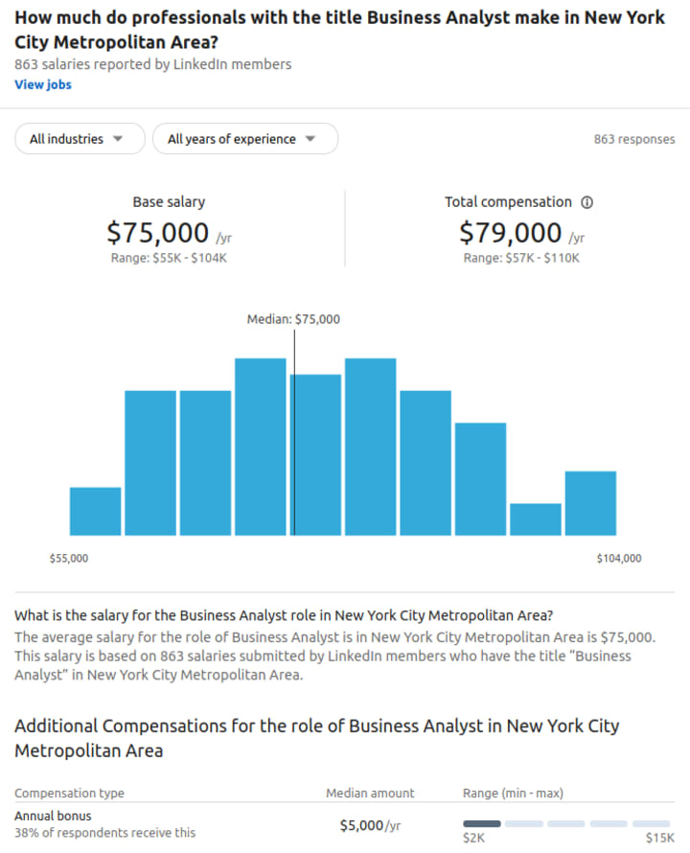Screen dimensions: 690x853
Task: Select the Annual bonus row label
Action: [53, 816]
